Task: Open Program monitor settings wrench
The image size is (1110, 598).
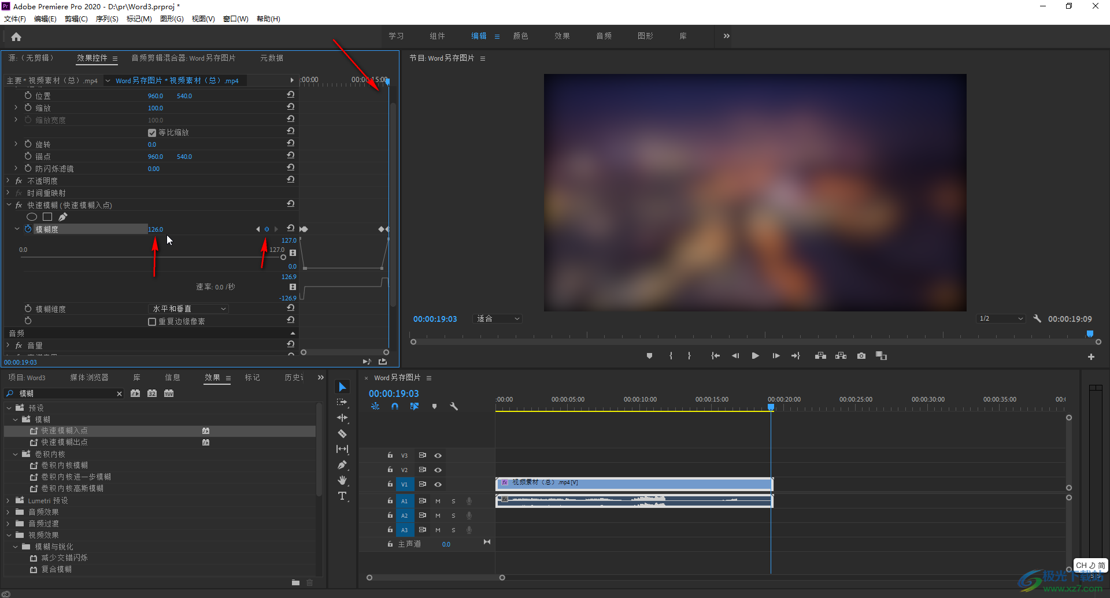Action: click(x=1037, y=319)
